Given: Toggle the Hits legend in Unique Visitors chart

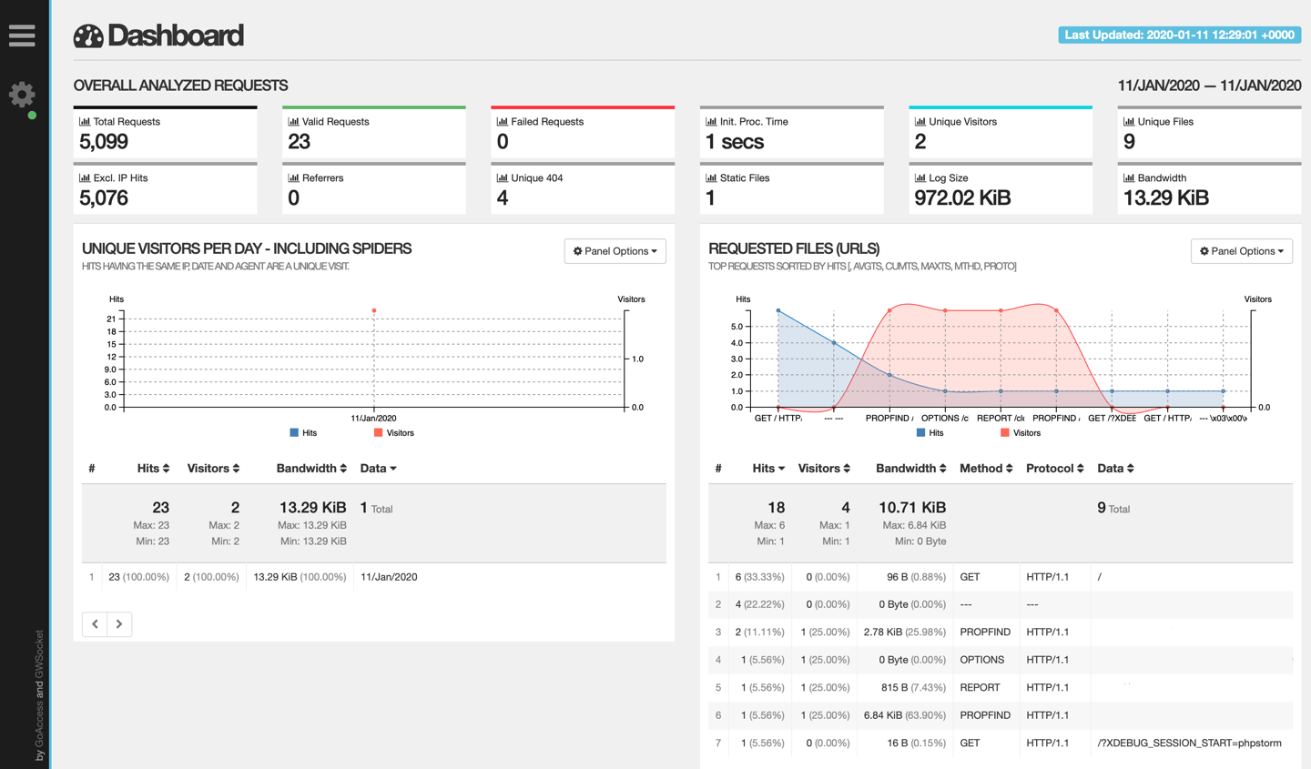Looking at the screenshot, I should click(300, 432).
